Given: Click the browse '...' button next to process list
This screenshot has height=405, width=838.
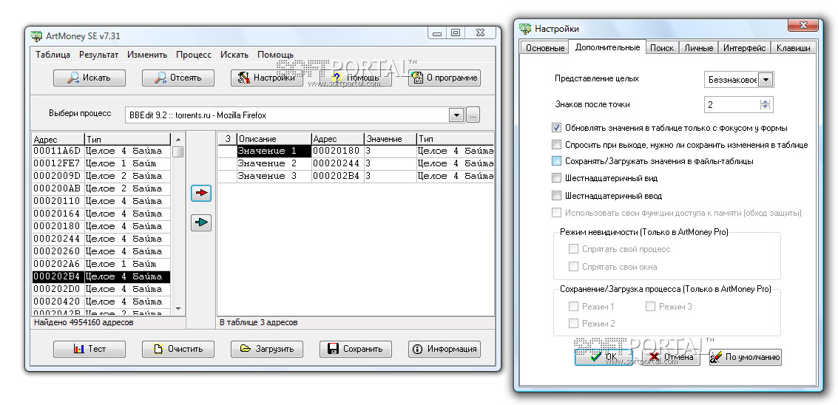Looking at the screenshot, I should coord(473,115).
